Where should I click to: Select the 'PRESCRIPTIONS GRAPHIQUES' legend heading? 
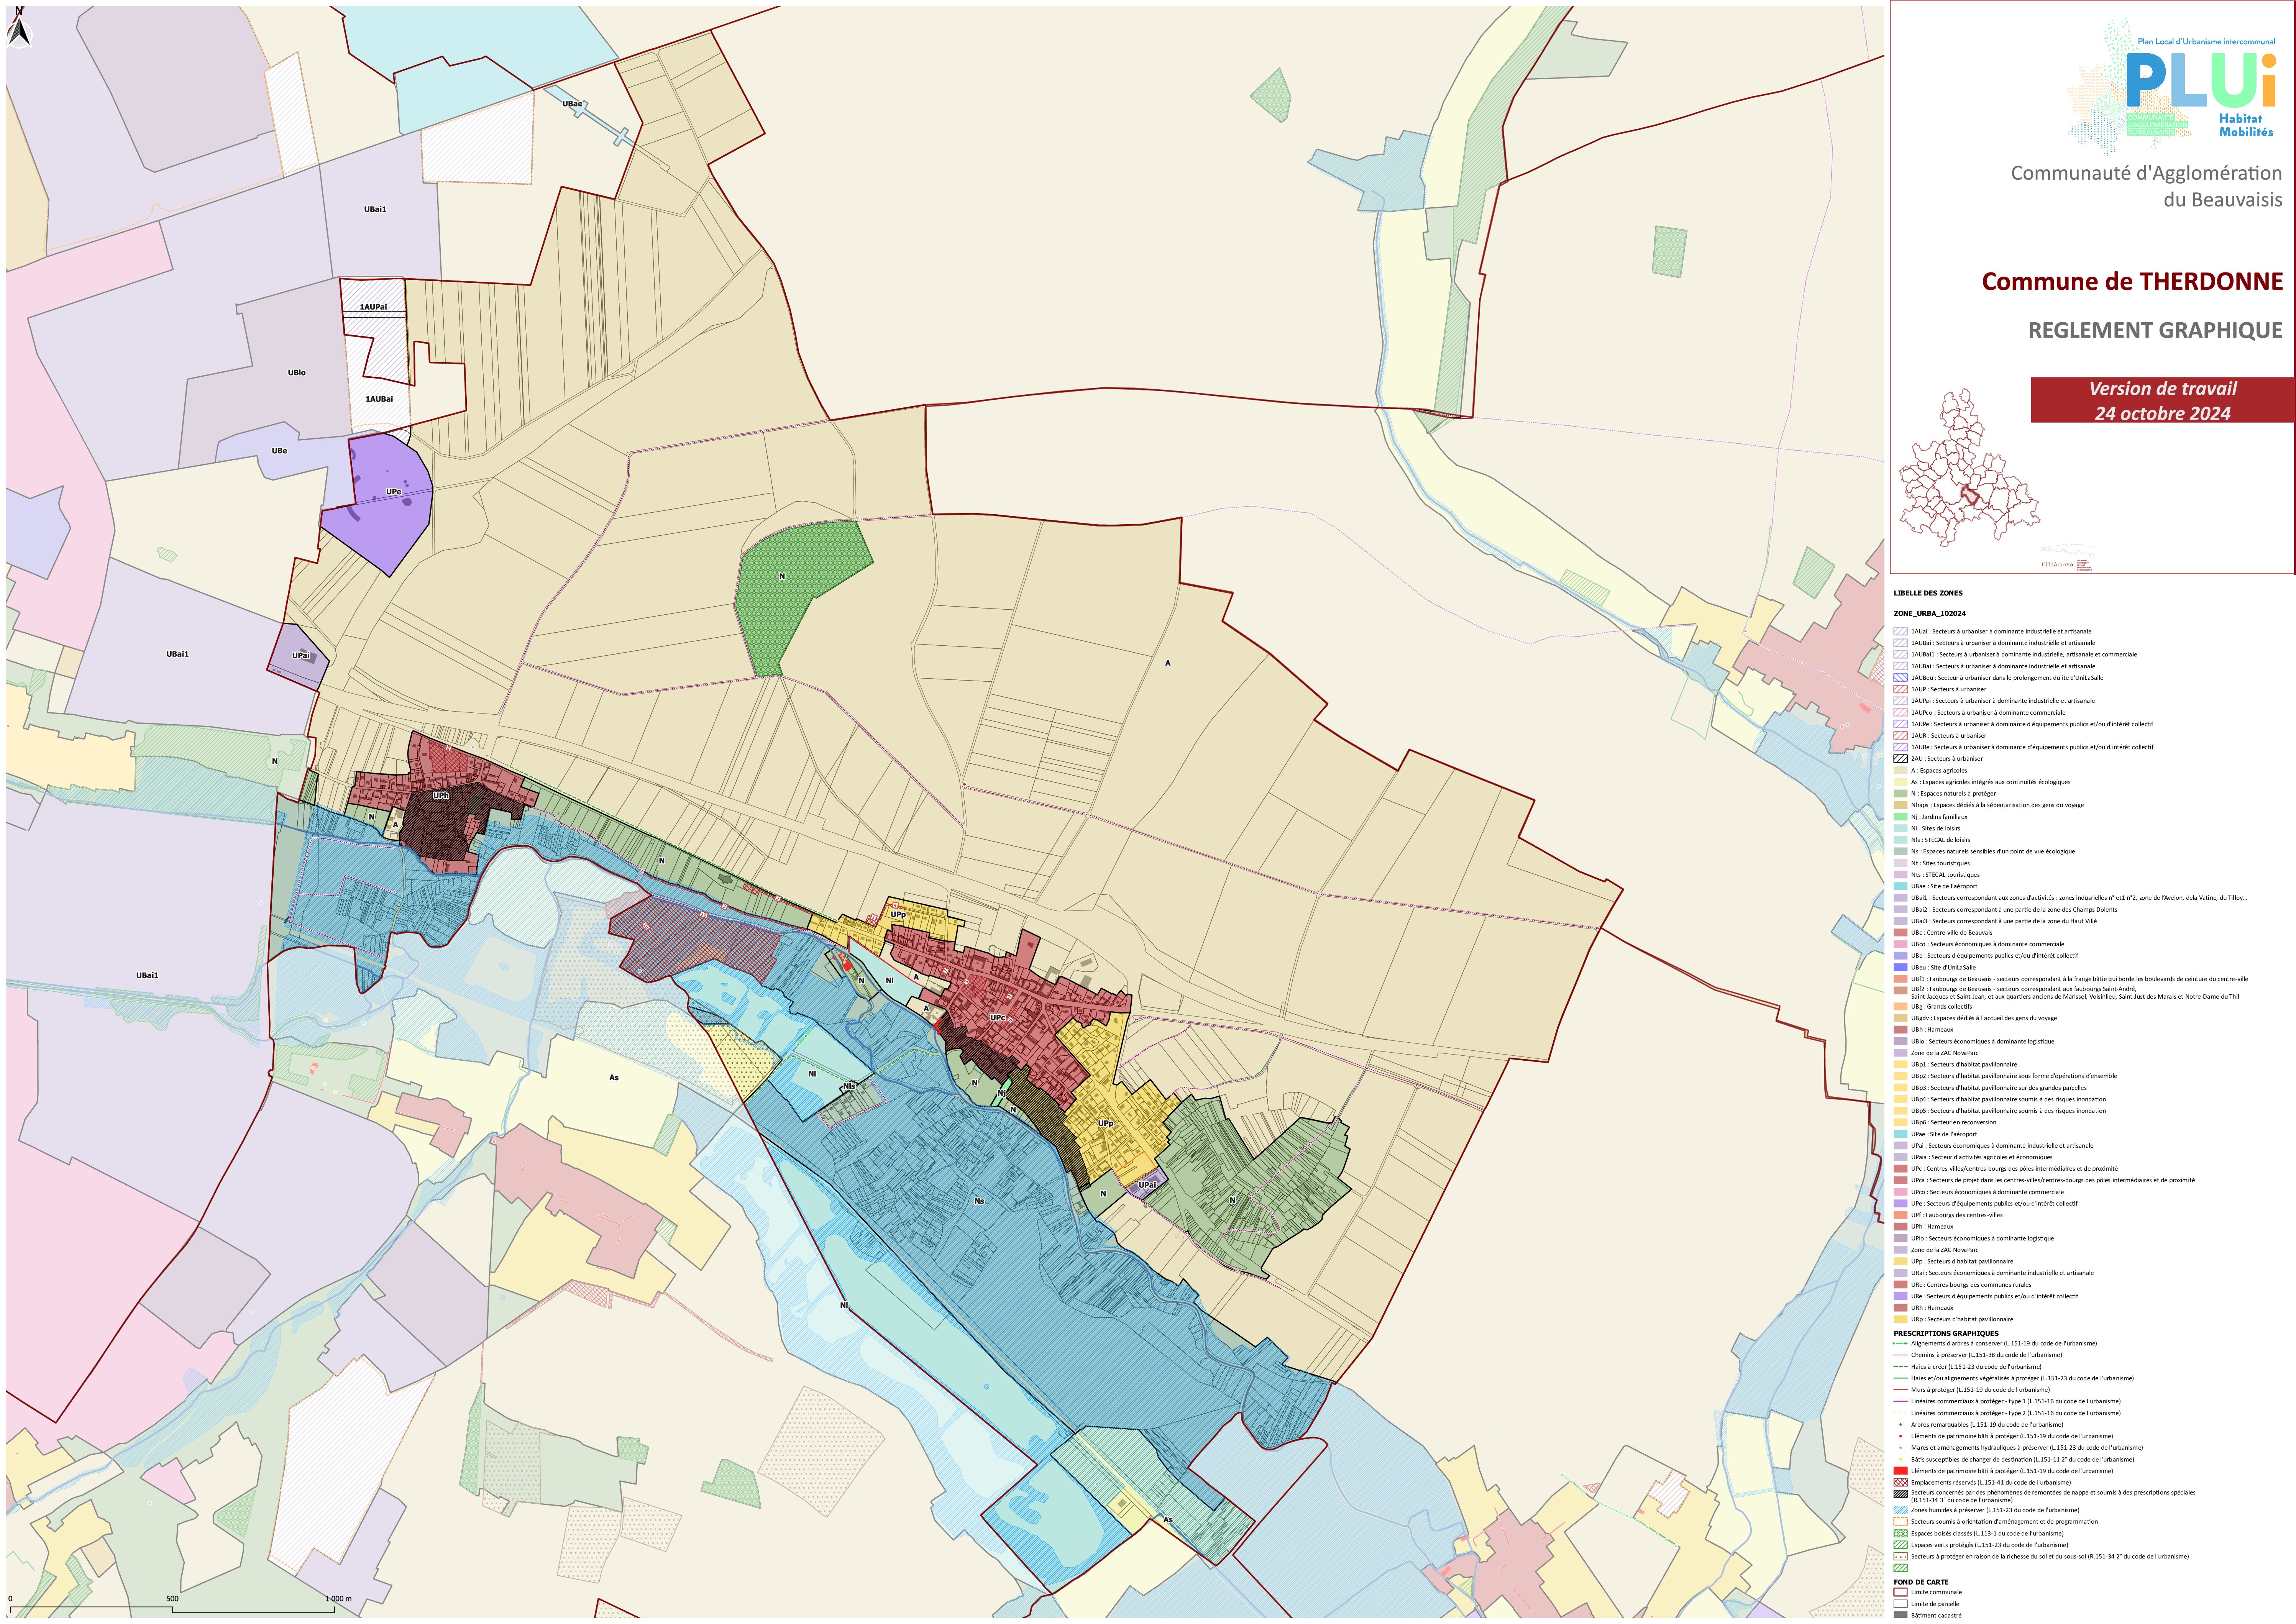point(1946,1333)
